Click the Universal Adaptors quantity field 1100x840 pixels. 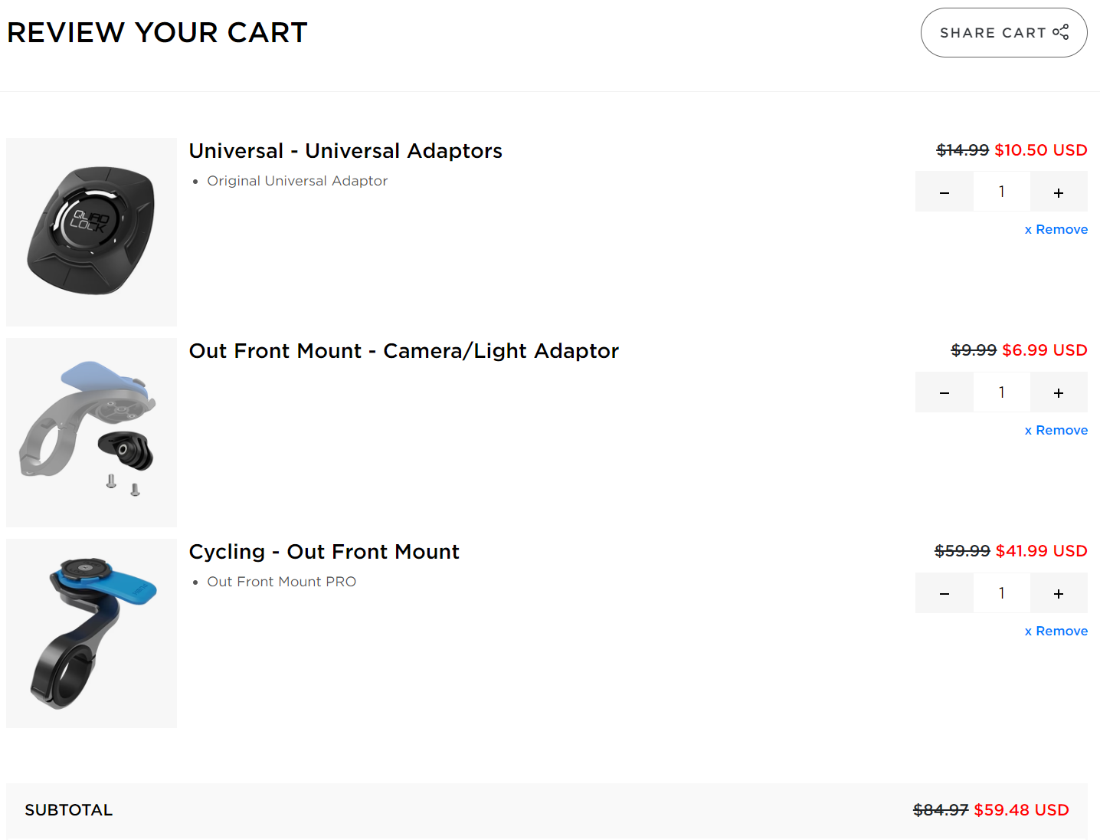coord(1002,192)
